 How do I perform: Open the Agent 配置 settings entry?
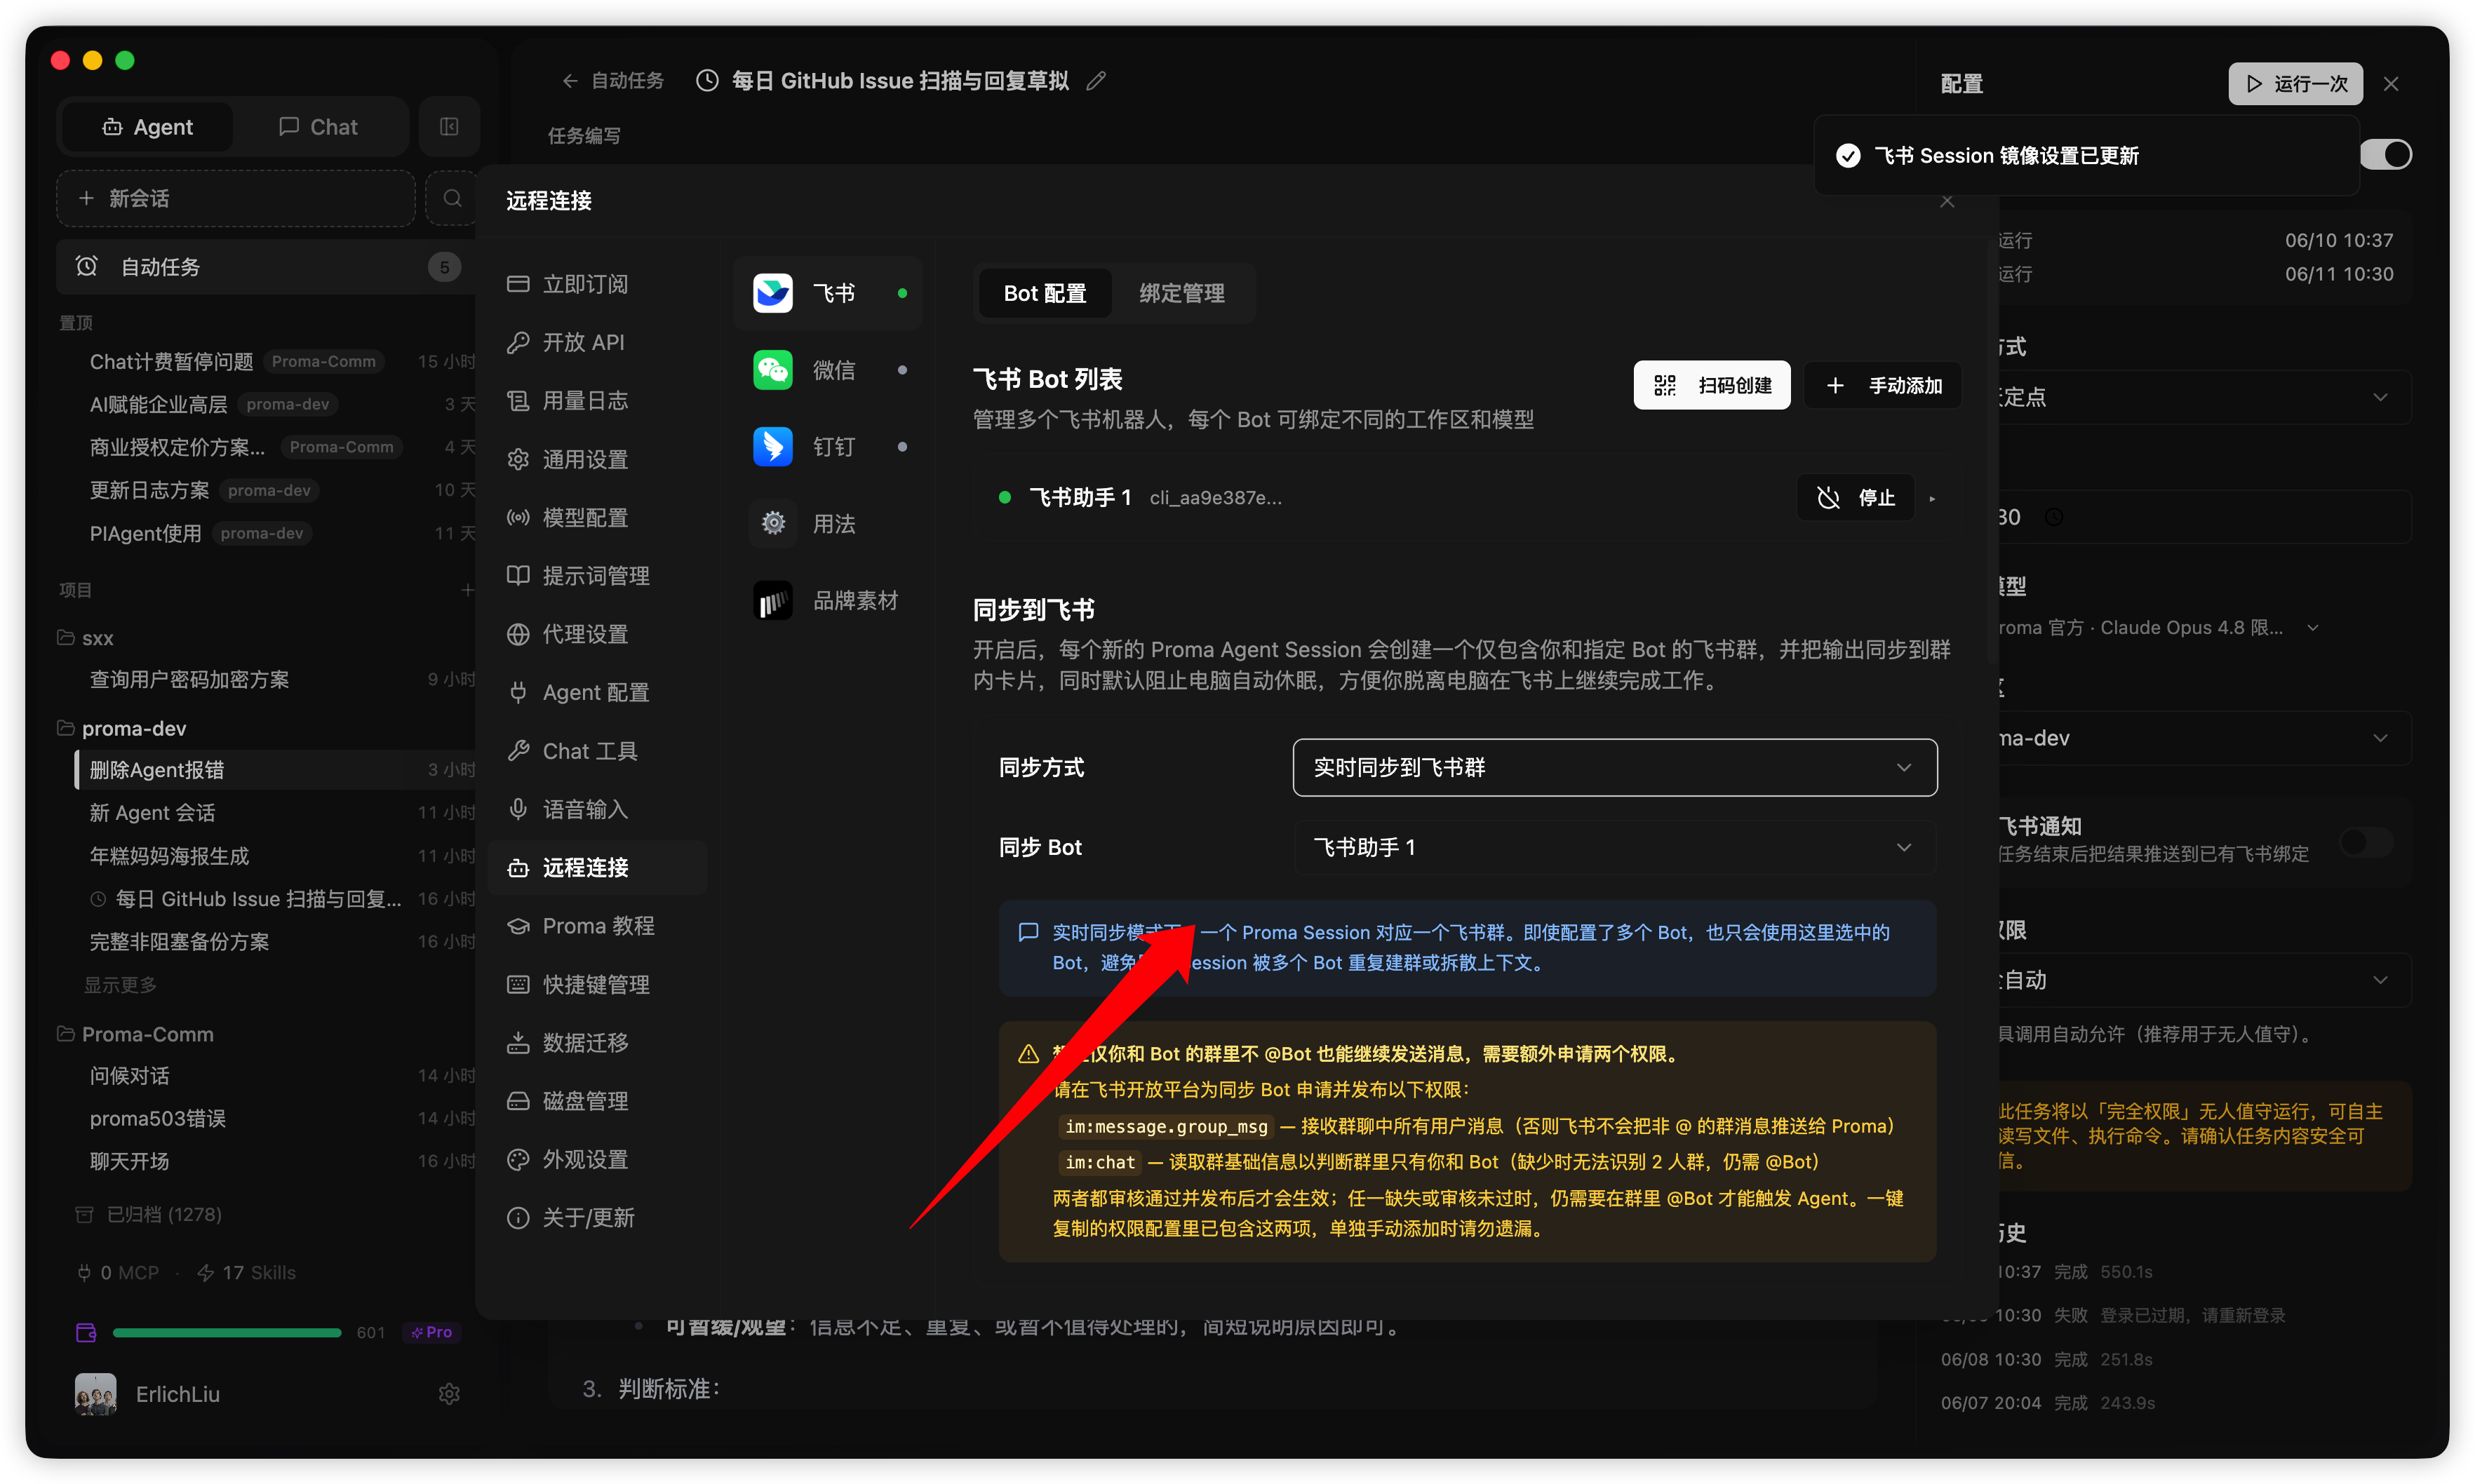(x=597, y=692)
